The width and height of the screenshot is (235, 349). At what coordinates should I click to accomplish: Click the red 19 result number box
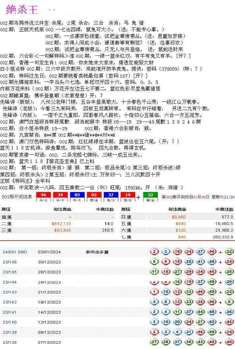pos(128,197)
